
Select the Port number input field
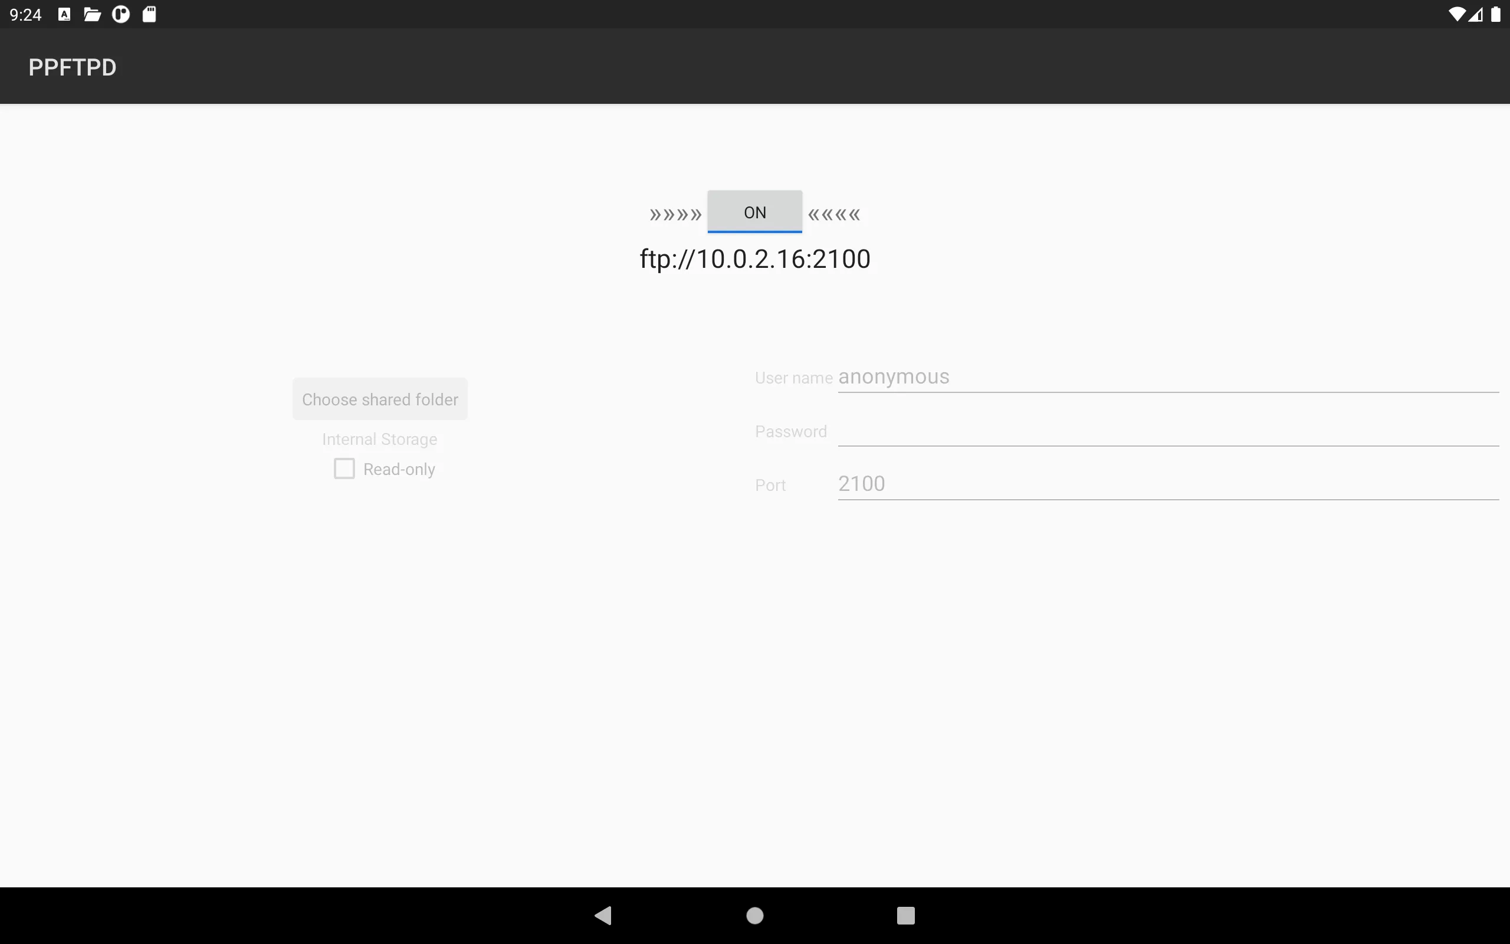[1168, 484]
